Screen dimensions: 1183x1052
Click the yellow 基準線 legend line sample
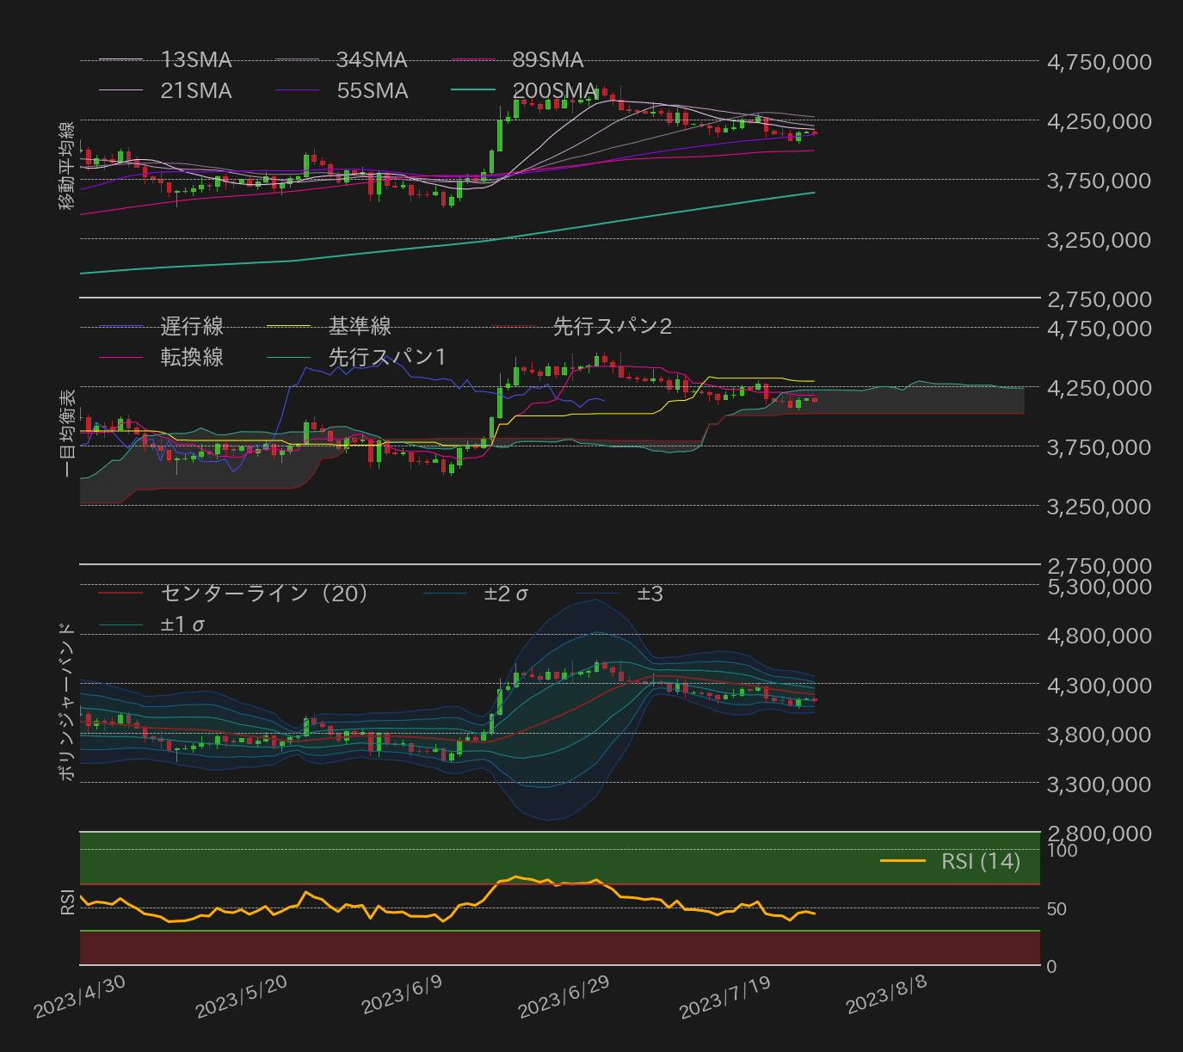(288, 327)
